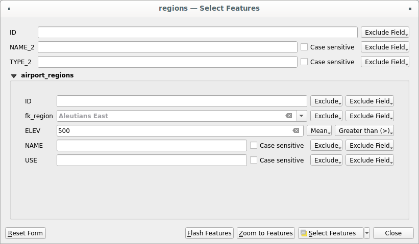Collapse the airport_regions group
The height and width of the screenshot is (244, 419).
14,75
